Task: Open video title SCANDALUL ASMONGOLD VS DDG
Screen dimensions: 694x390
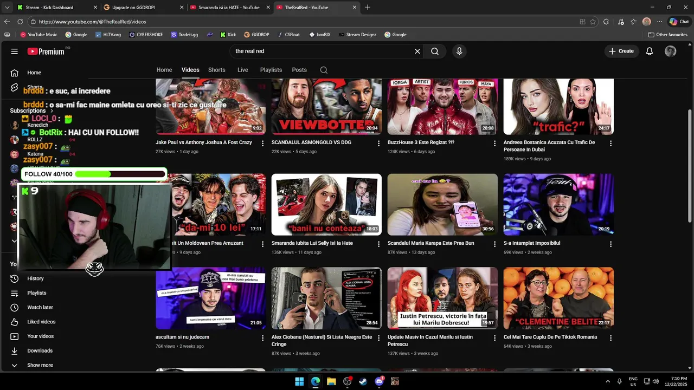Action: click(x=311, y=142)
